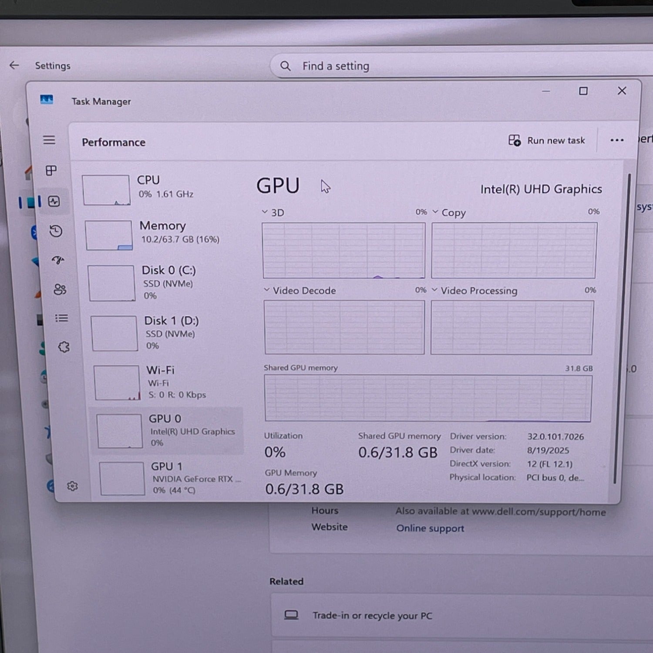Open the Online support link
Viewport: 653px width, 653px height.
click(430, 528)
